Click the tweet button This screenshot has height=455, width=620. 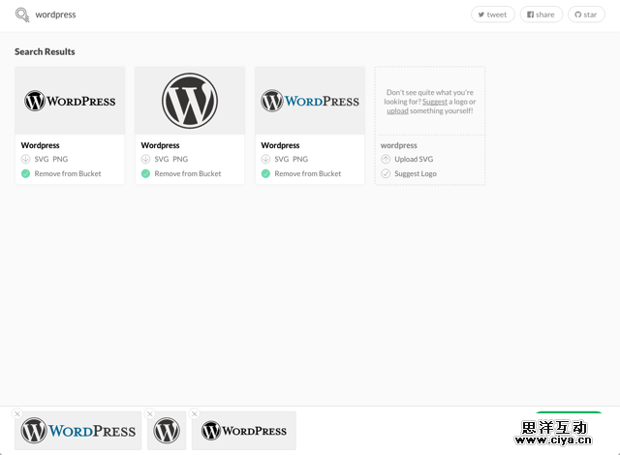493,15
